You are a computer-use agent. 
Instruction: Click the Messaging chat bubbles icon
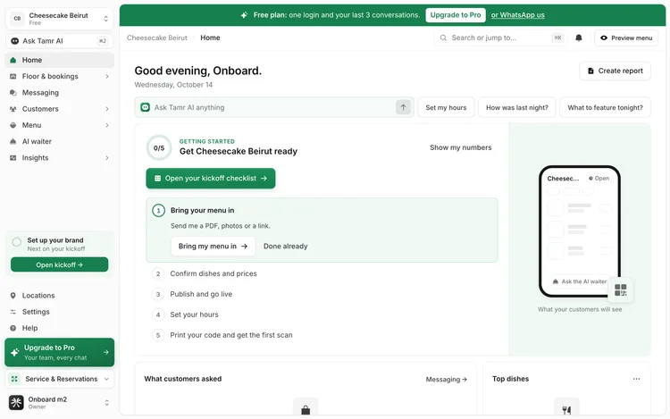13,93
